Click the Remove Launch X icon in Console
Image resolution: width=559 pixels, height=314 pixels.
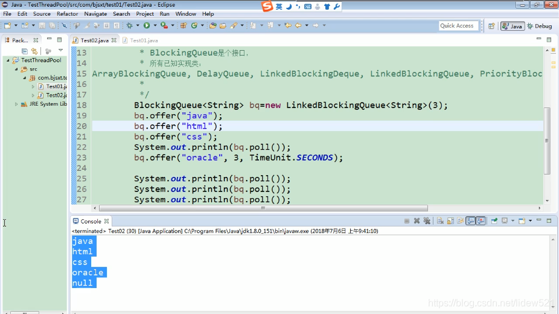pyautogui.click(x=417, y=221)
